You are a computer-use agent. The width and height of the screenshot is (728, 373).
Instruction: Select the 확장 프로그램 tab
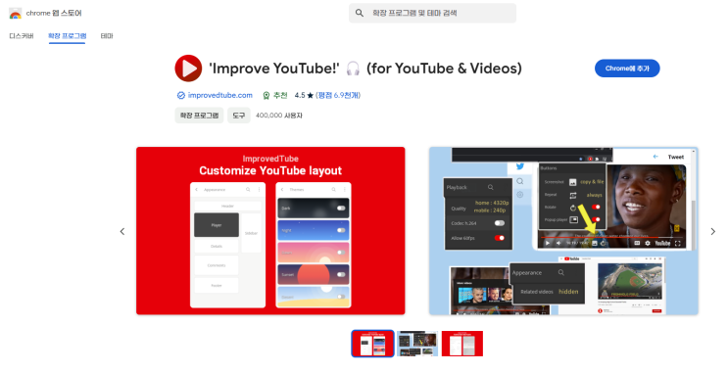(68, 35)
